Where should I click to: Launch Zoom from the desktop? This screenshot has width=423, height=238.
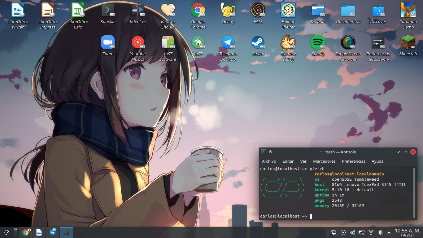tap(107, 42)
